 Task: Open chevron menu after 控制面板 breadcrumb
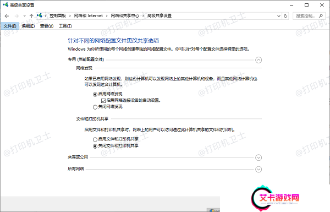[70, 16]
